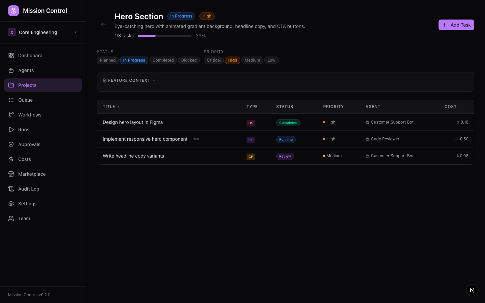Toggle the Title column sort order
The image size is (485, 303).
click(x=111, y=106)
